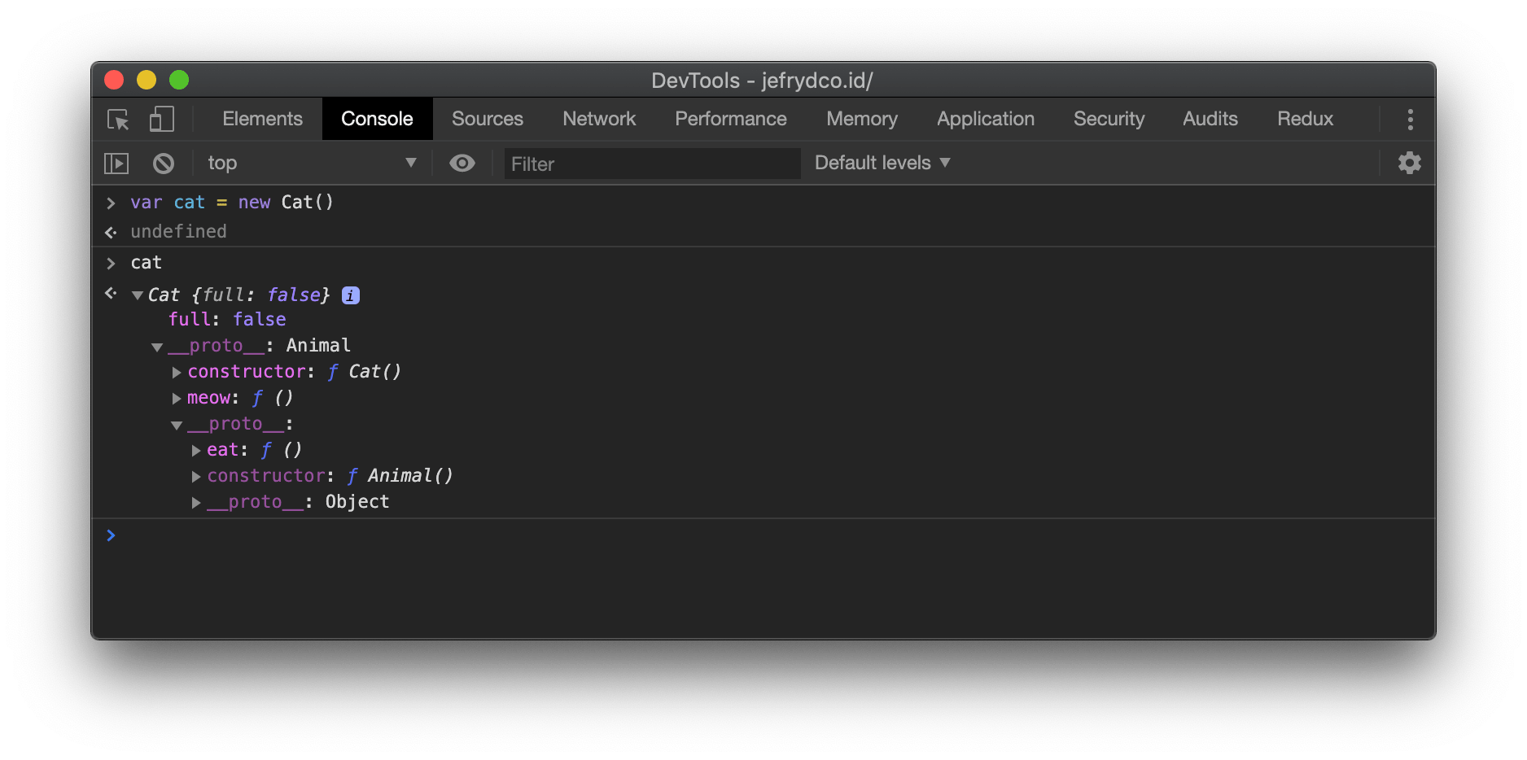Click the yellow minimize window button

pos(147,80)
